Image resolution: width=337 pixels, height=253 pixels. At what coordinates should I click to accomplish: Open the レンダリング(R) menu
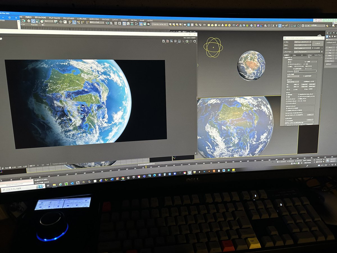(82, 18)
